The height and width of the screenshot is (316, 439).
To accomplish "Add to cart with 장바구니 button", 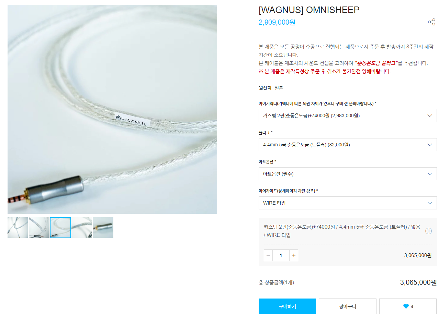I will pyautogui.click(x=348, y=306).
